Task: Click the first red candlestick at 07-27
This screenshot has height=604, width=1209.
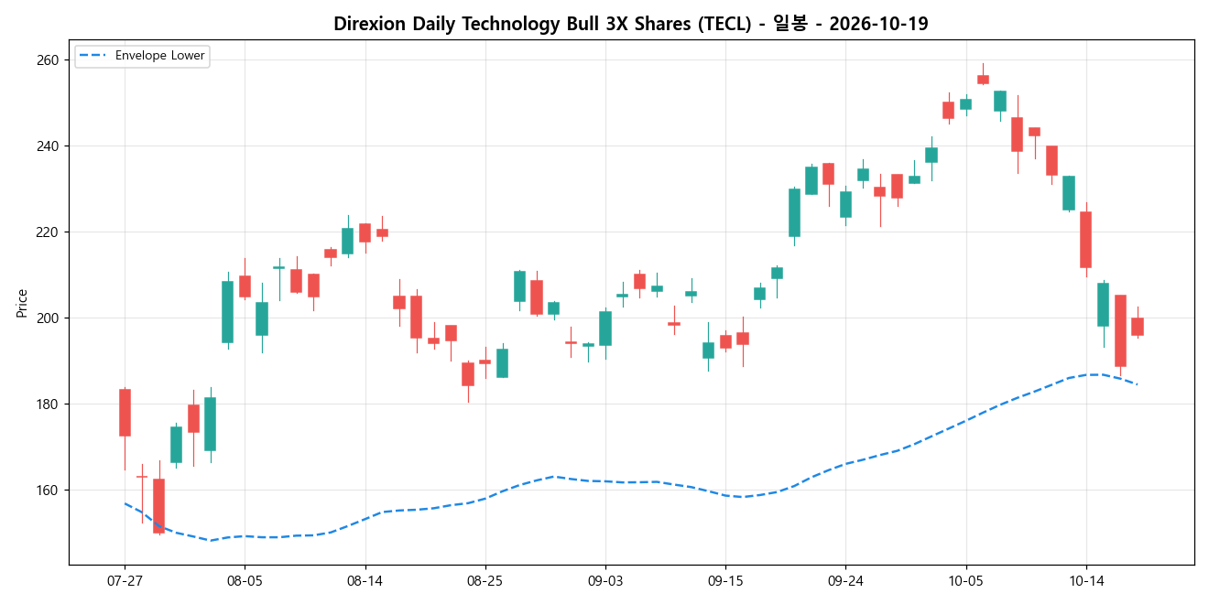Action: pyautogui.click(x=125, y=413)
